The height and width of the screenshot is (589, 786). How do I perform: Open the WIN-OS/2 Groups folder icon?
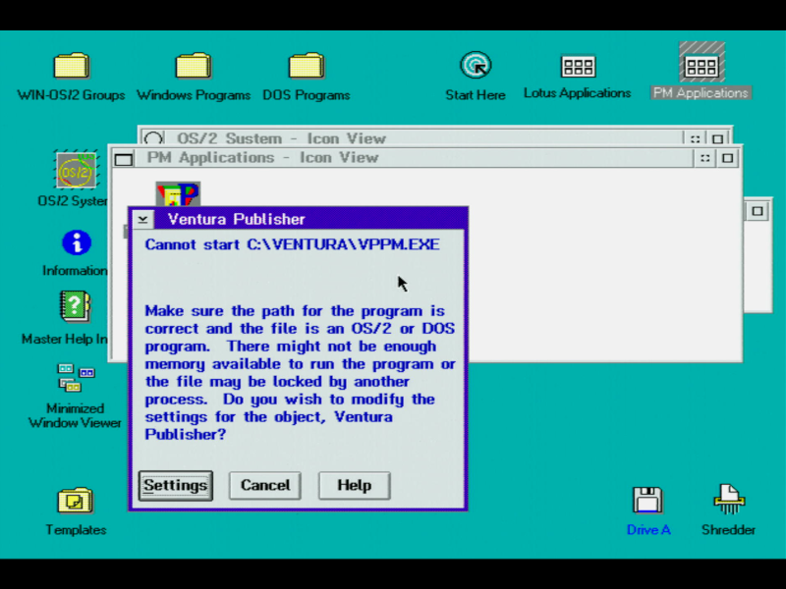[x=72, y=66]
